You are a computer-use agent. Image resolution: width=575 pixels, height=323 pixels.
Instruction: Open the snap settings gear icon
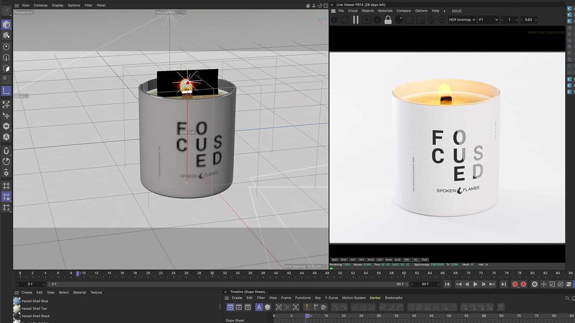[6, 173]
